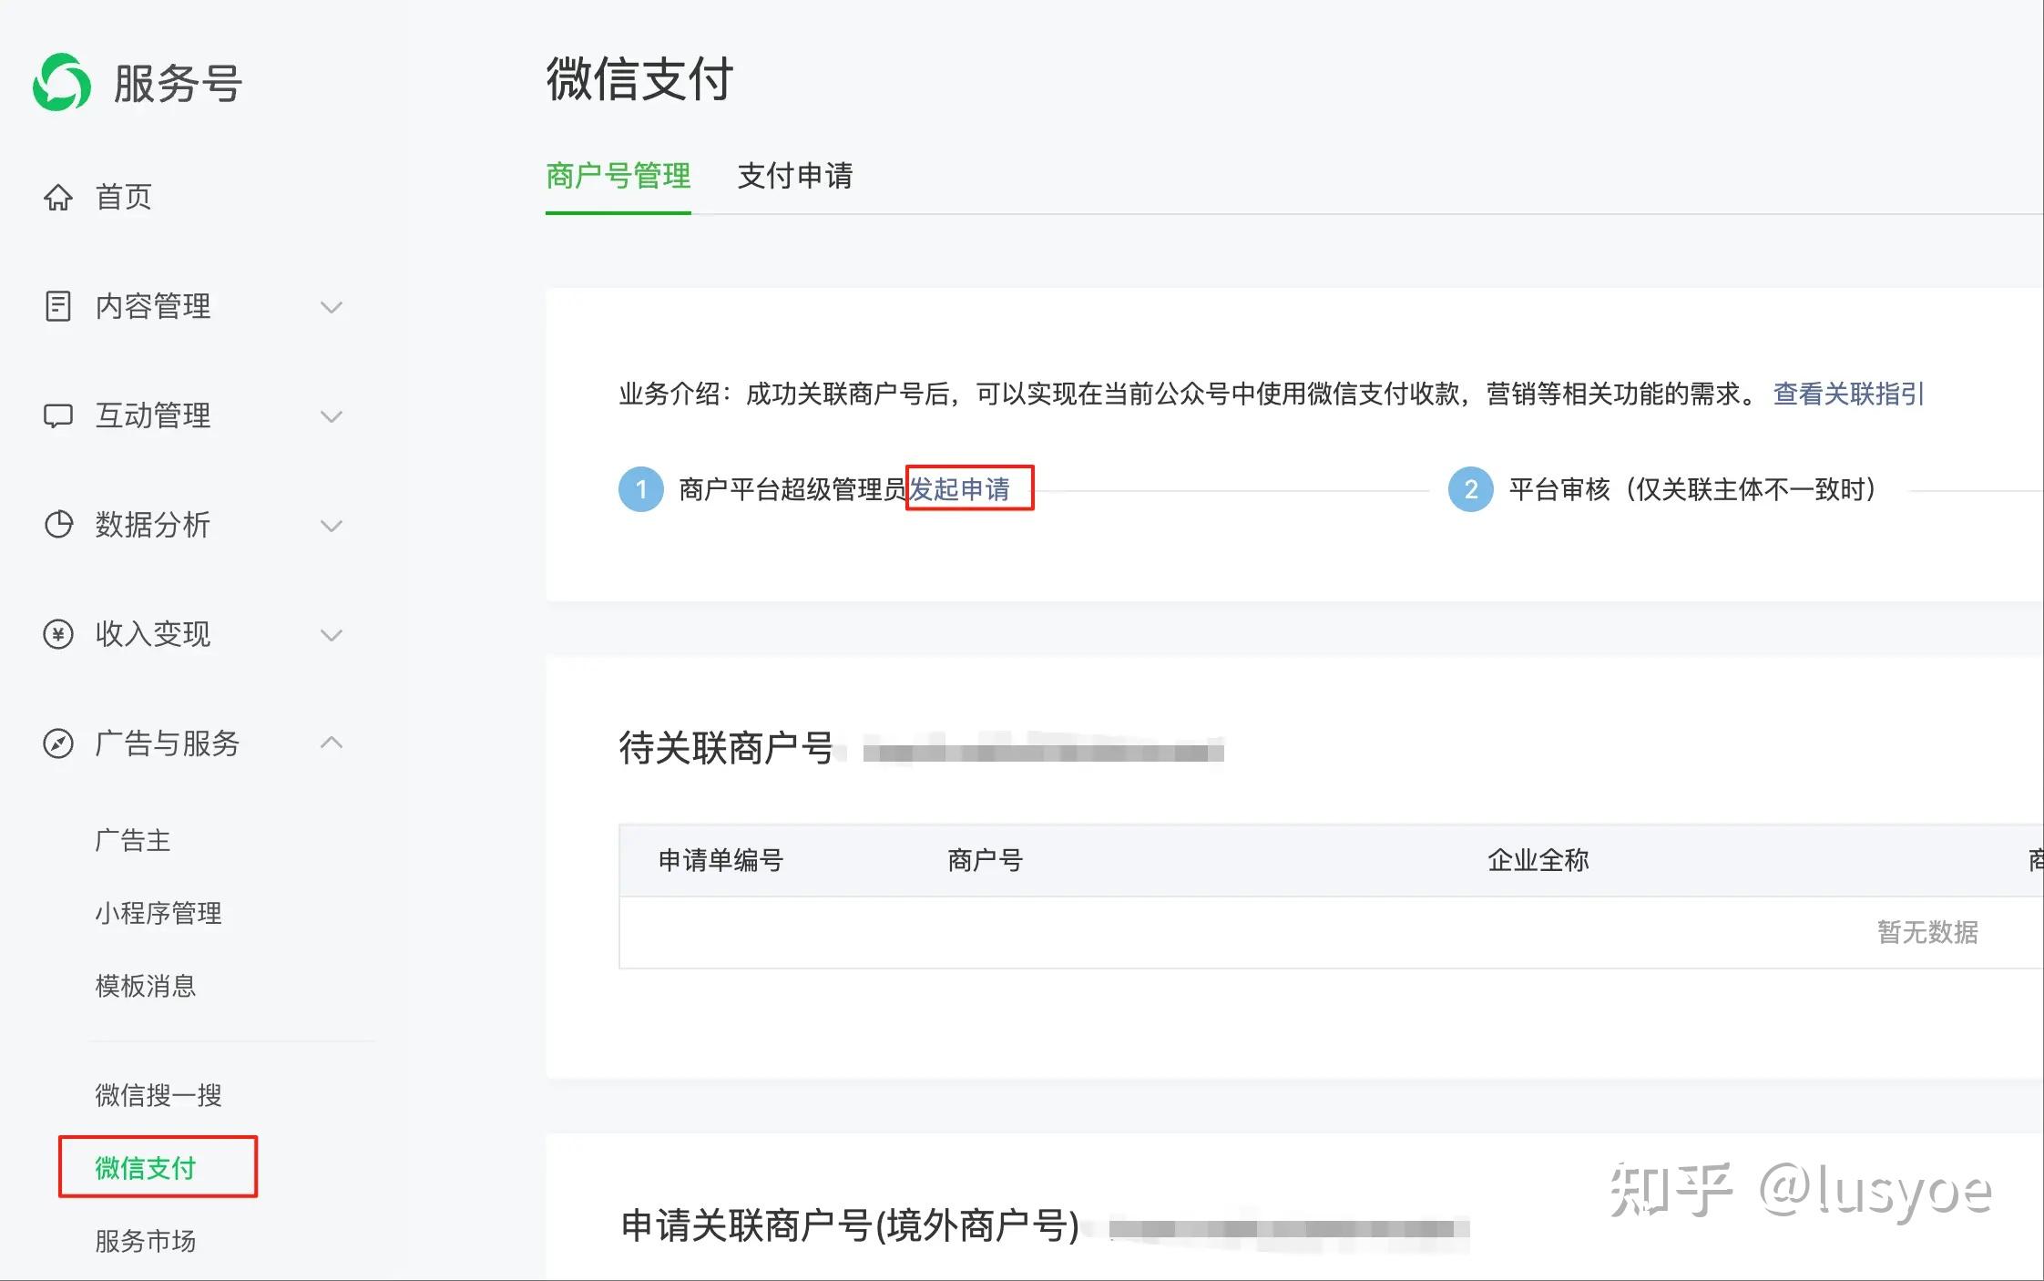Click the step 2 circle icon

tap(1470, 489)
